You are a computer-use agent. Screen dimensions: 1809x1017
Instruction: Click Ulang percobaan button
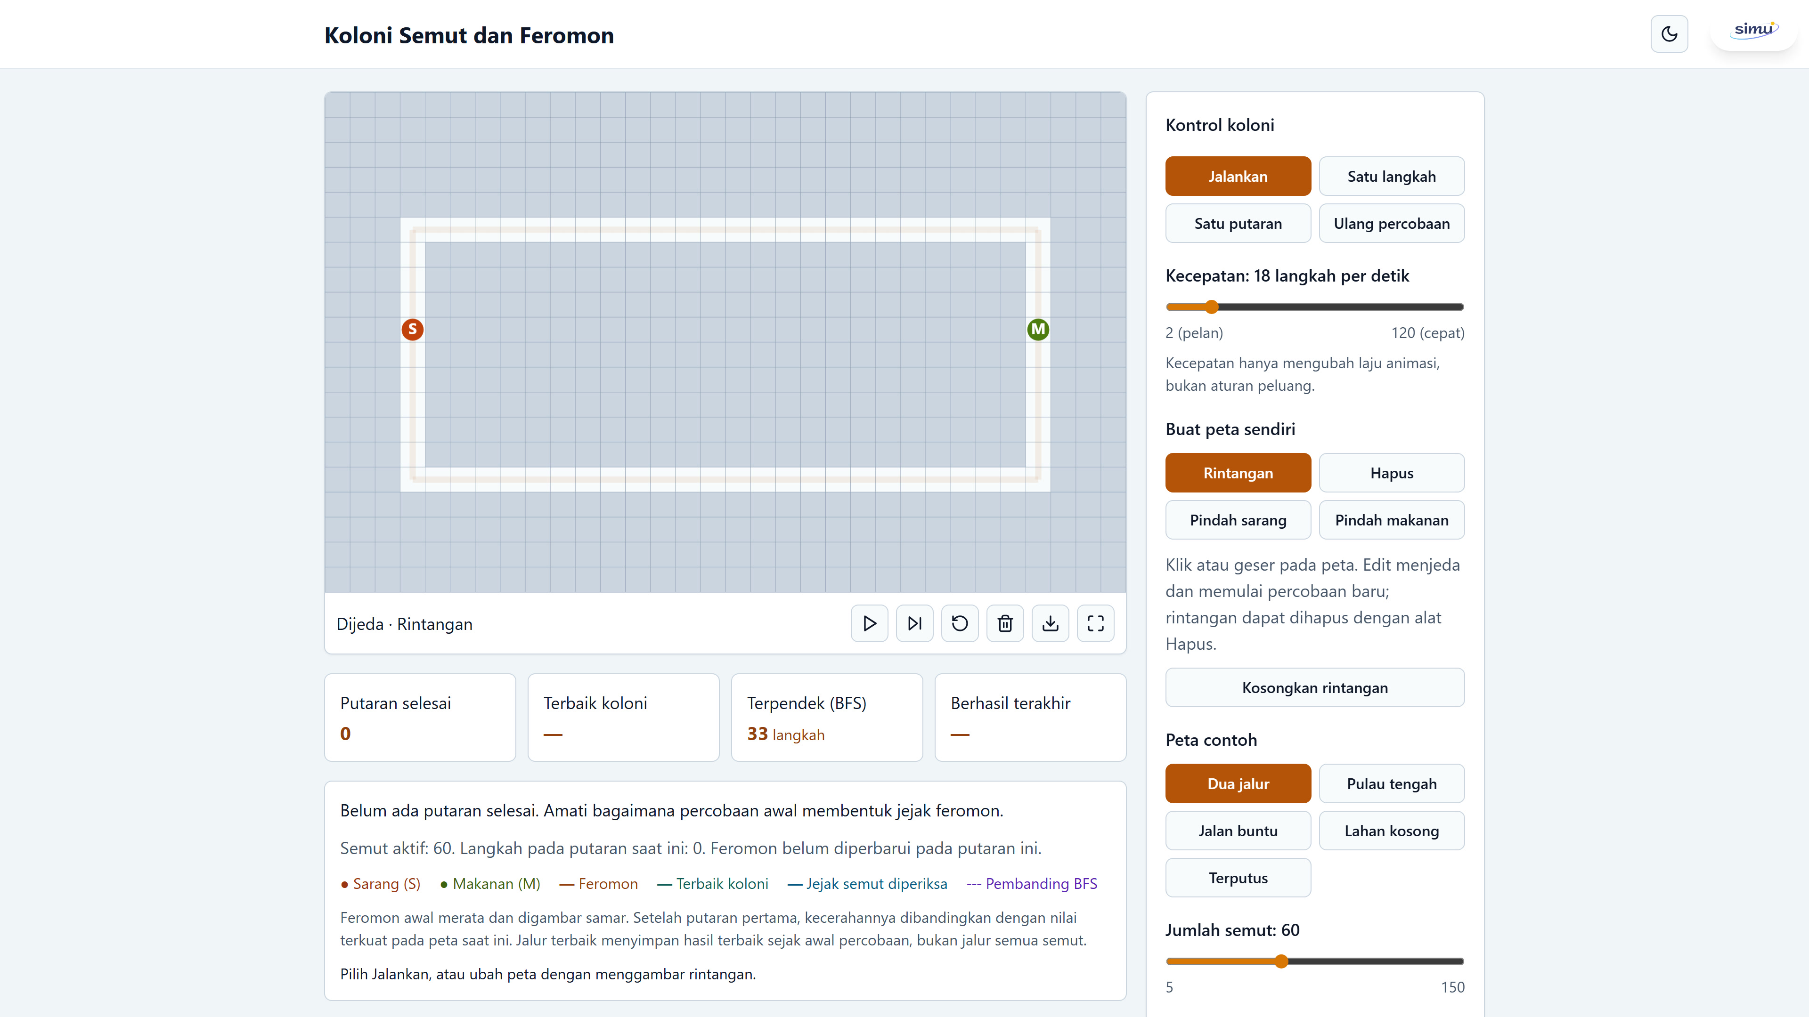tap(1391, 223)
